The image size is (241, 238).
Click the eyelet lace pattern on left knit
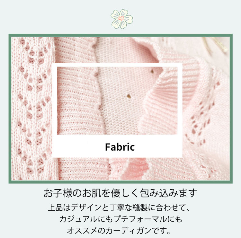click(x=32, y=108)
